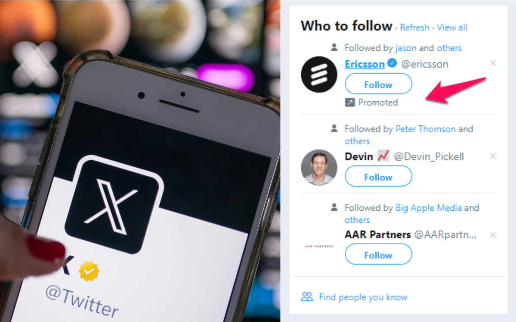Open View all suggestions
The image size is (516, 322).
pos(452,27)
